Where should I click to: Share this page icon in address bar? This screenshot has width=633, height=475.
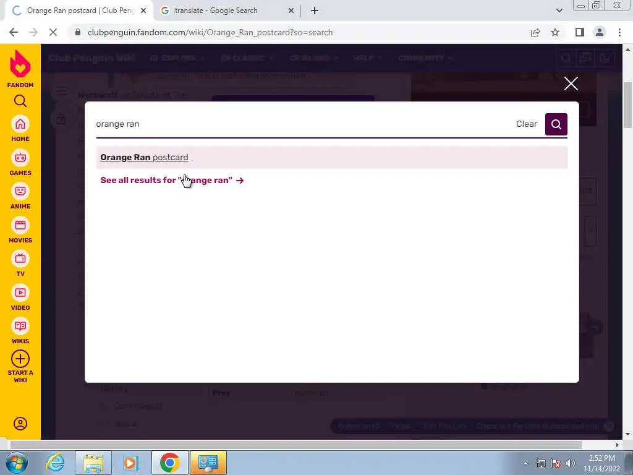535,32
